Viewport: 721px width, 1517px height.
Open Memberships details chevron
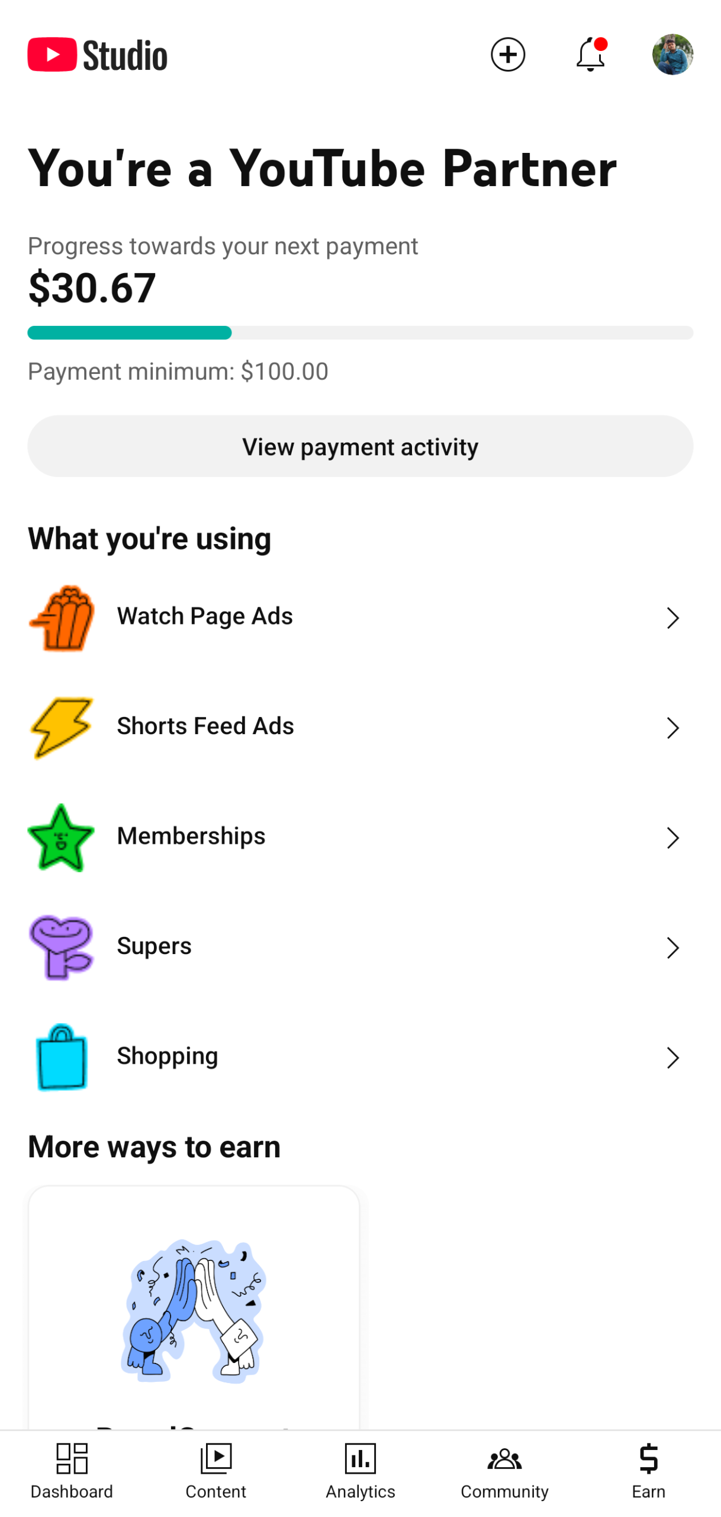click(x=672, y=837)
